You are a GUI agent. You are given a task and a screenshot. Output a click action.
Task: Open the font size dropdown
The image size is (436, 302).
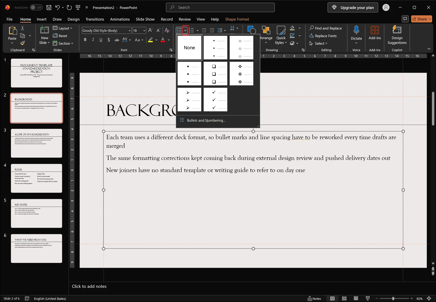pos(144,30)
